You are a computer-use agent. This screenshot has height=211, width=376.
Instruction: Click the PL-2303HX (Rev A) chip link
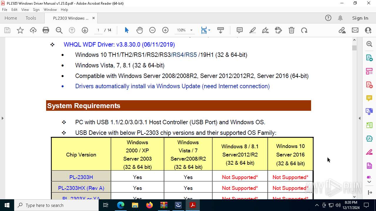[81, 188]
